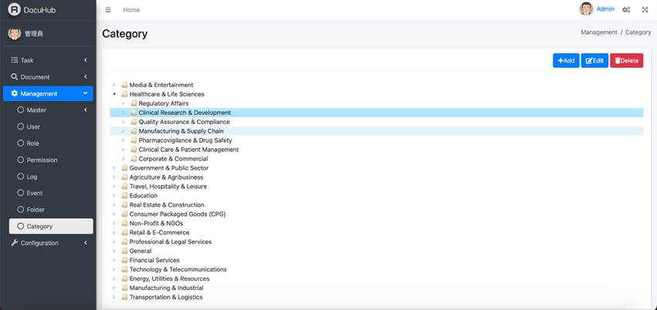This screenshot has width=657, height=310.
Task: Click the Quality Assurance & Compliance folder icon
Action: point(134,122)
